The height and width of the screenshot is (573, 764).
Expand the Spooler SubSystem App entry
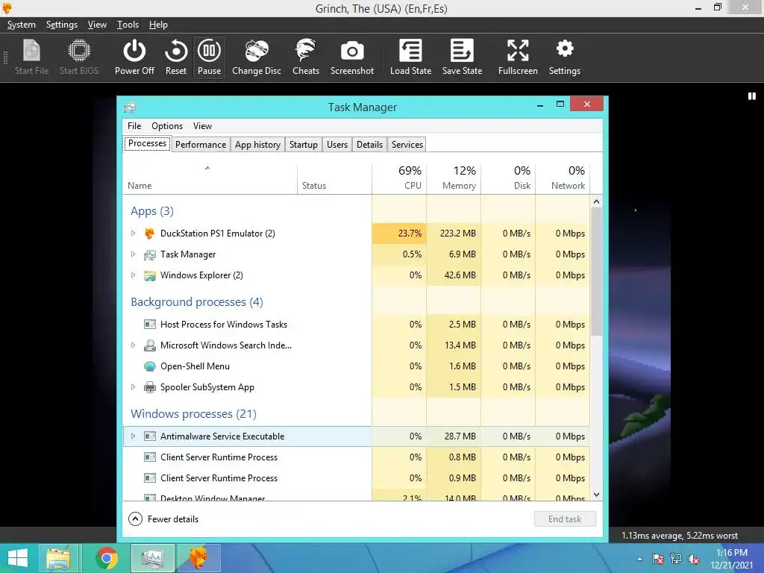pyautogui.click(x=133, y=387)
